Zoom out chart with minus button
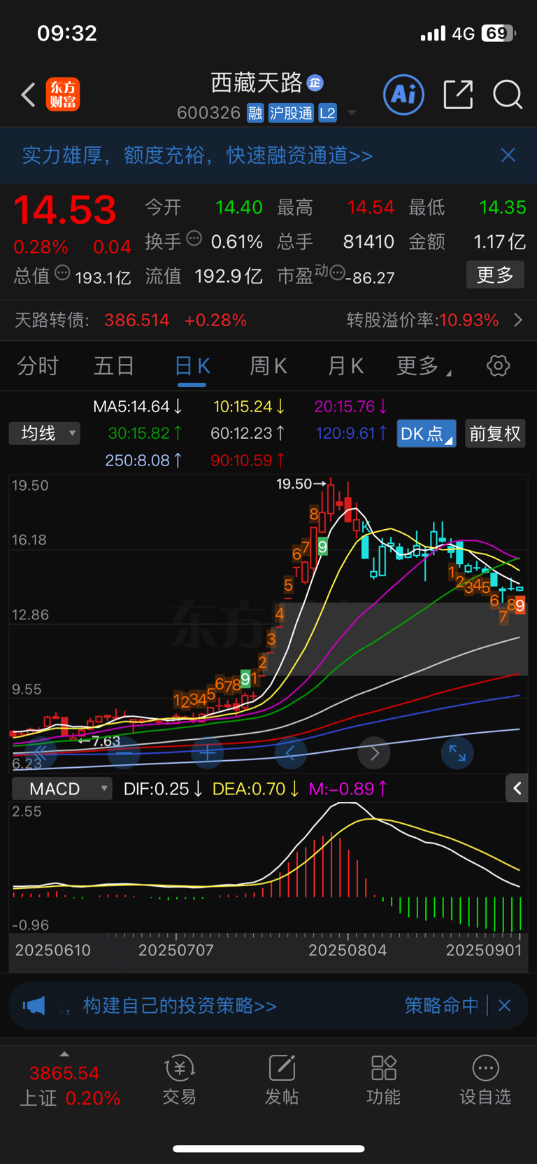 124,753
